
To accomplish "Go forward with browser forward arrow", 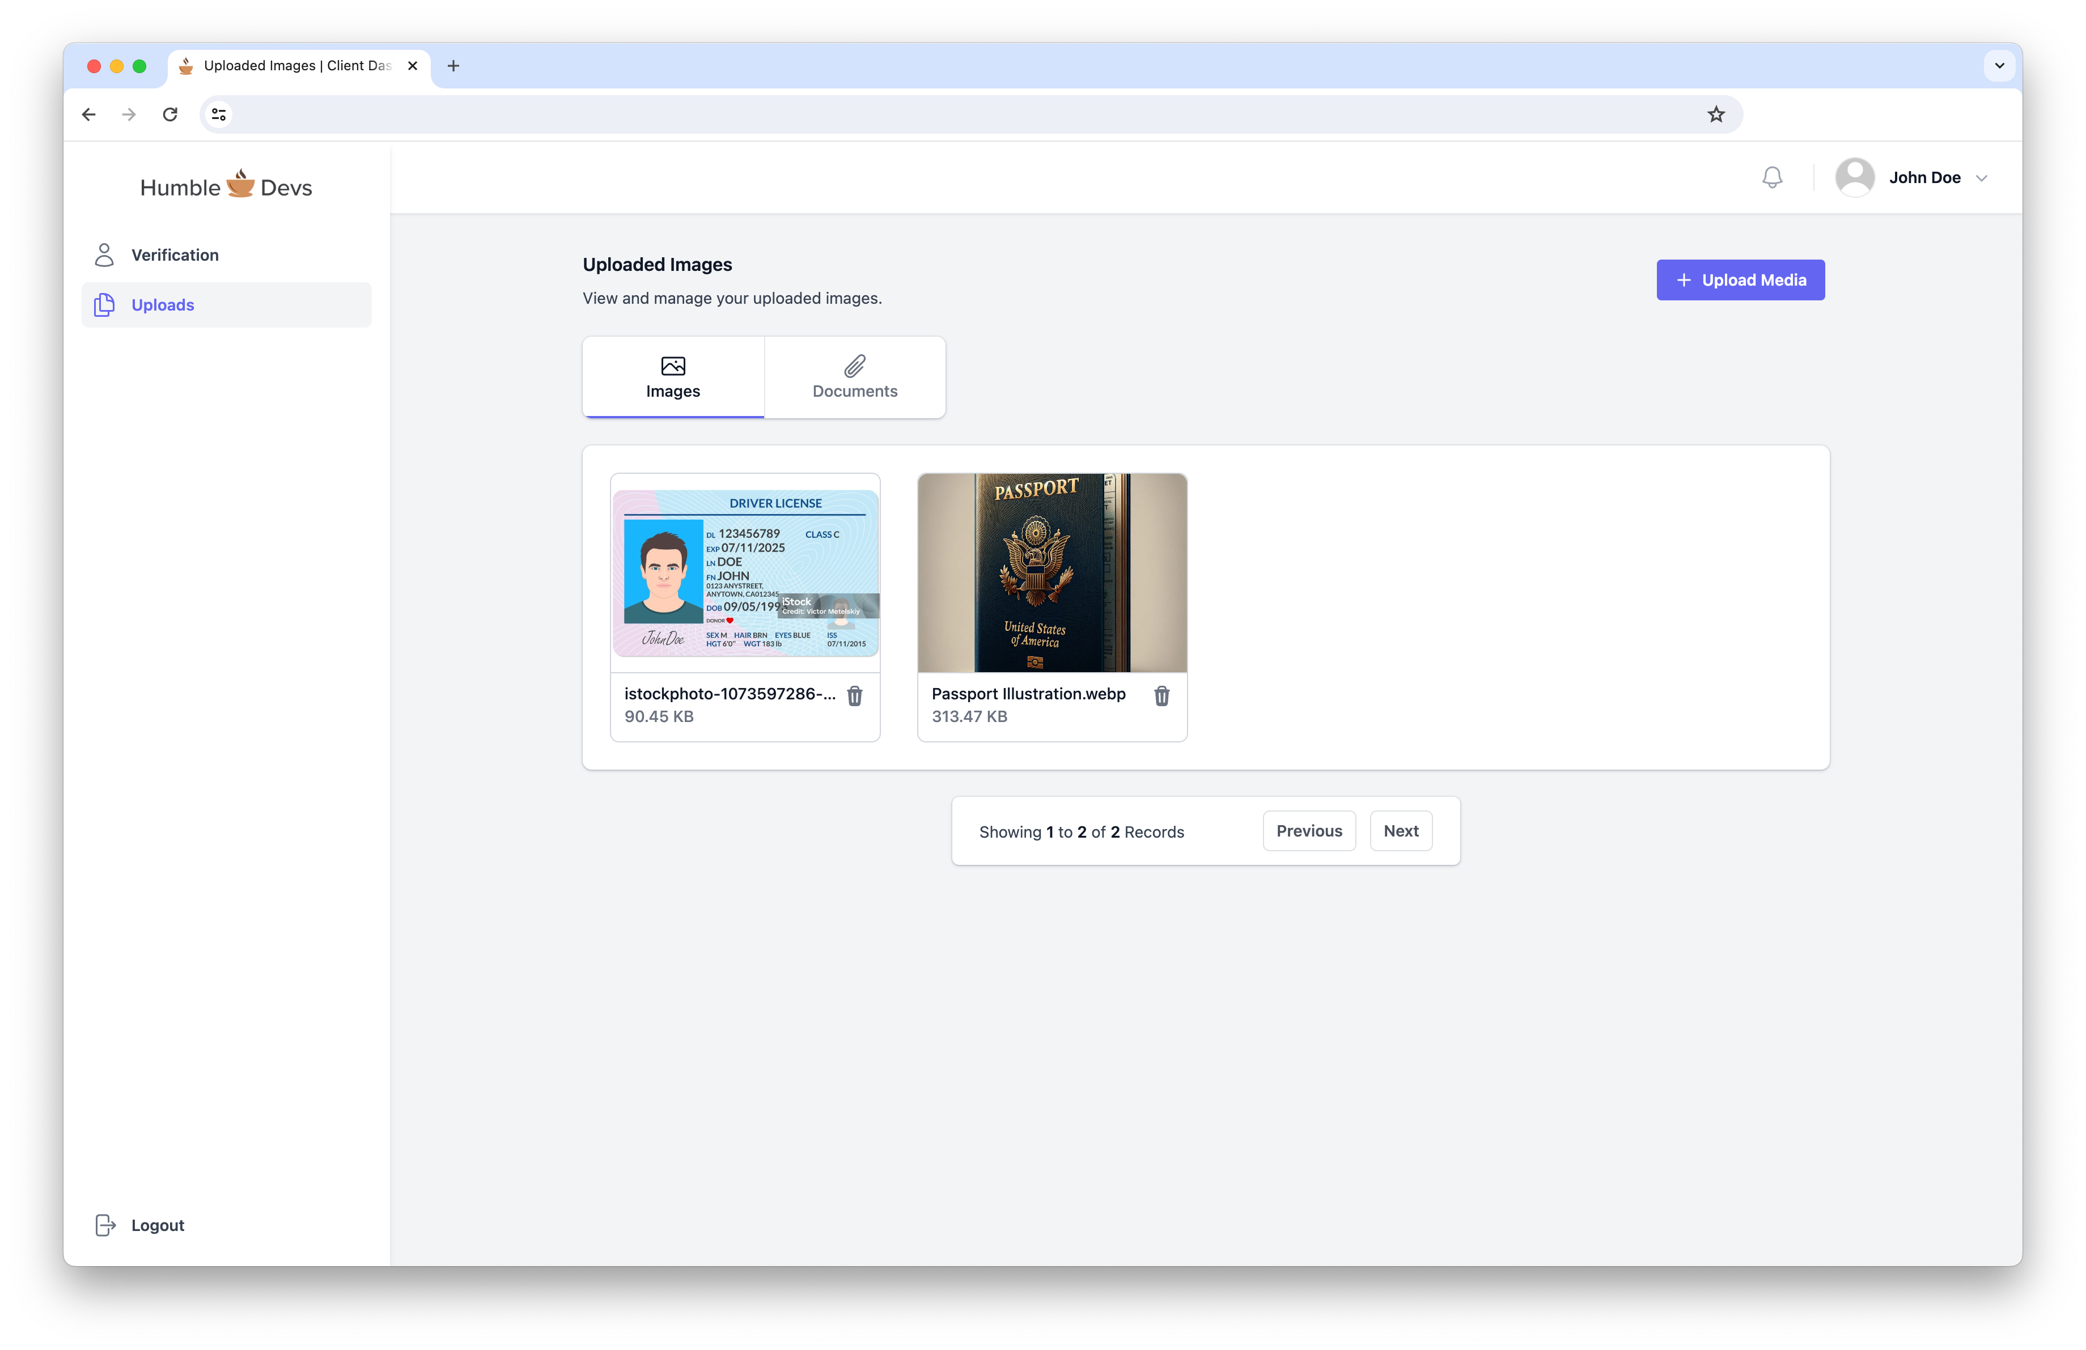I will (129, 114).
